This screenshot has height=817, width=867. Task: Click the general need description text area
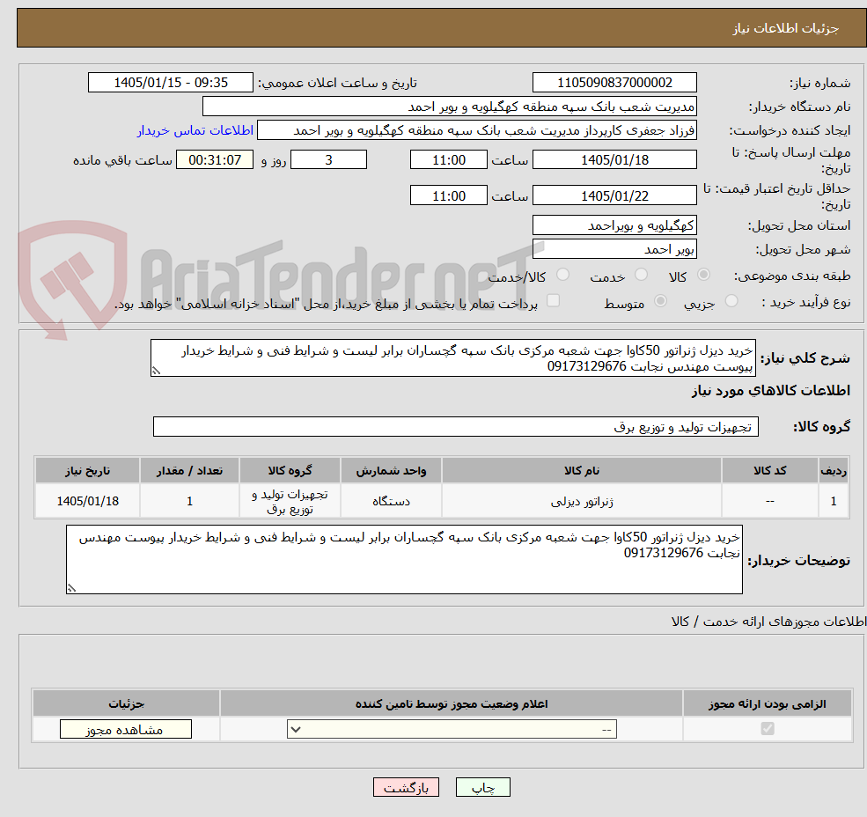pyautogui.click(x=452, y=358)
